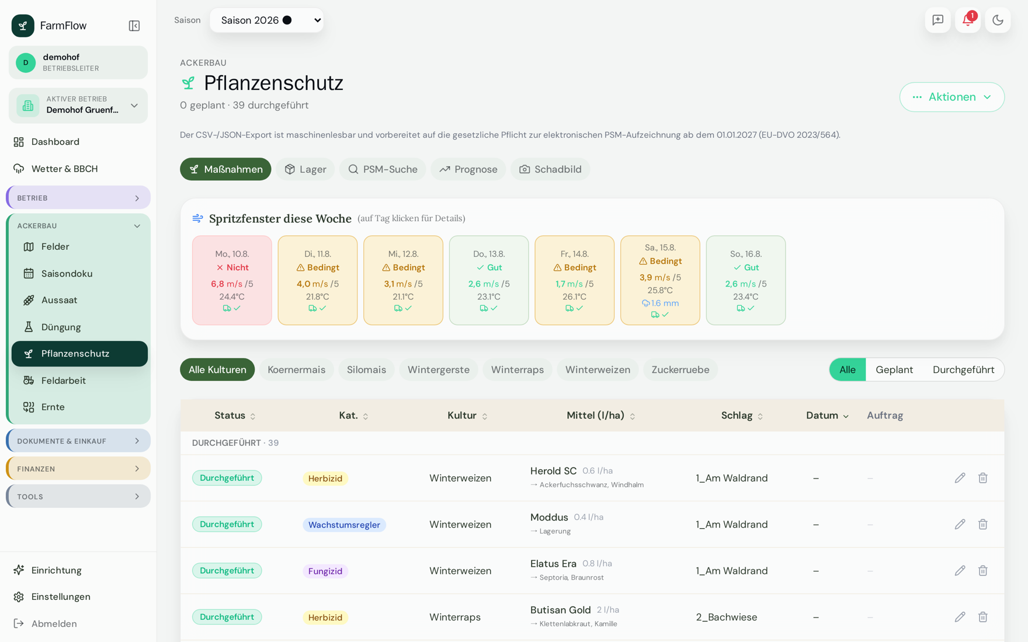
Task: Switch to the PSM-Suche tab
Action: [x=383, y=169]
